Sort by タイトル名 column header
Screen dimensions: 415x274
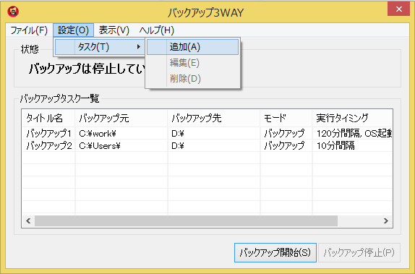tap(48, 118)
